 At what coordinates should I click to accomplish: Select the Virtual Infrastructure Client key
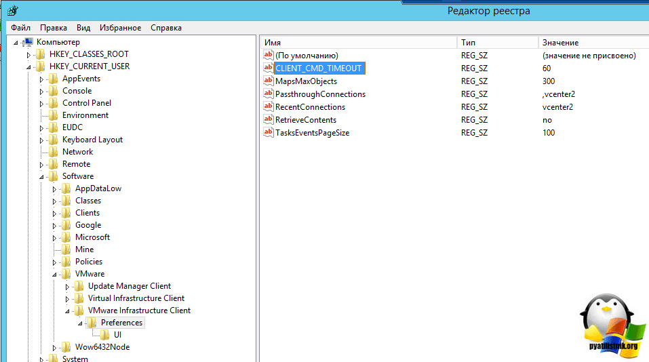pyautogui.click(x=136, y=298)
